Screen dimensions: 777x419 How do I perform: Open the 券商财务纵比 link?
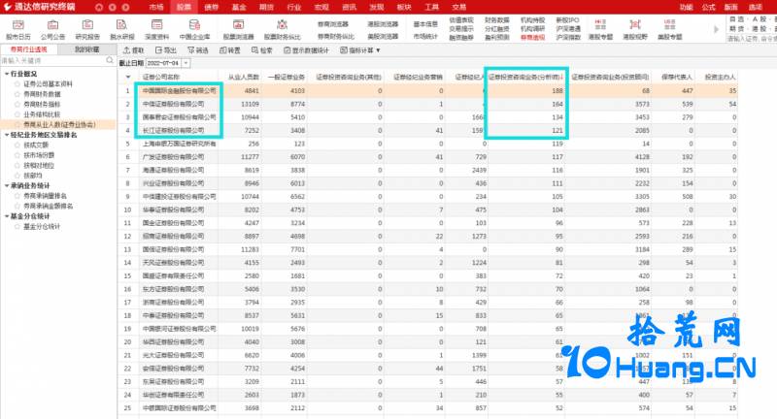(x=335, y=37)
